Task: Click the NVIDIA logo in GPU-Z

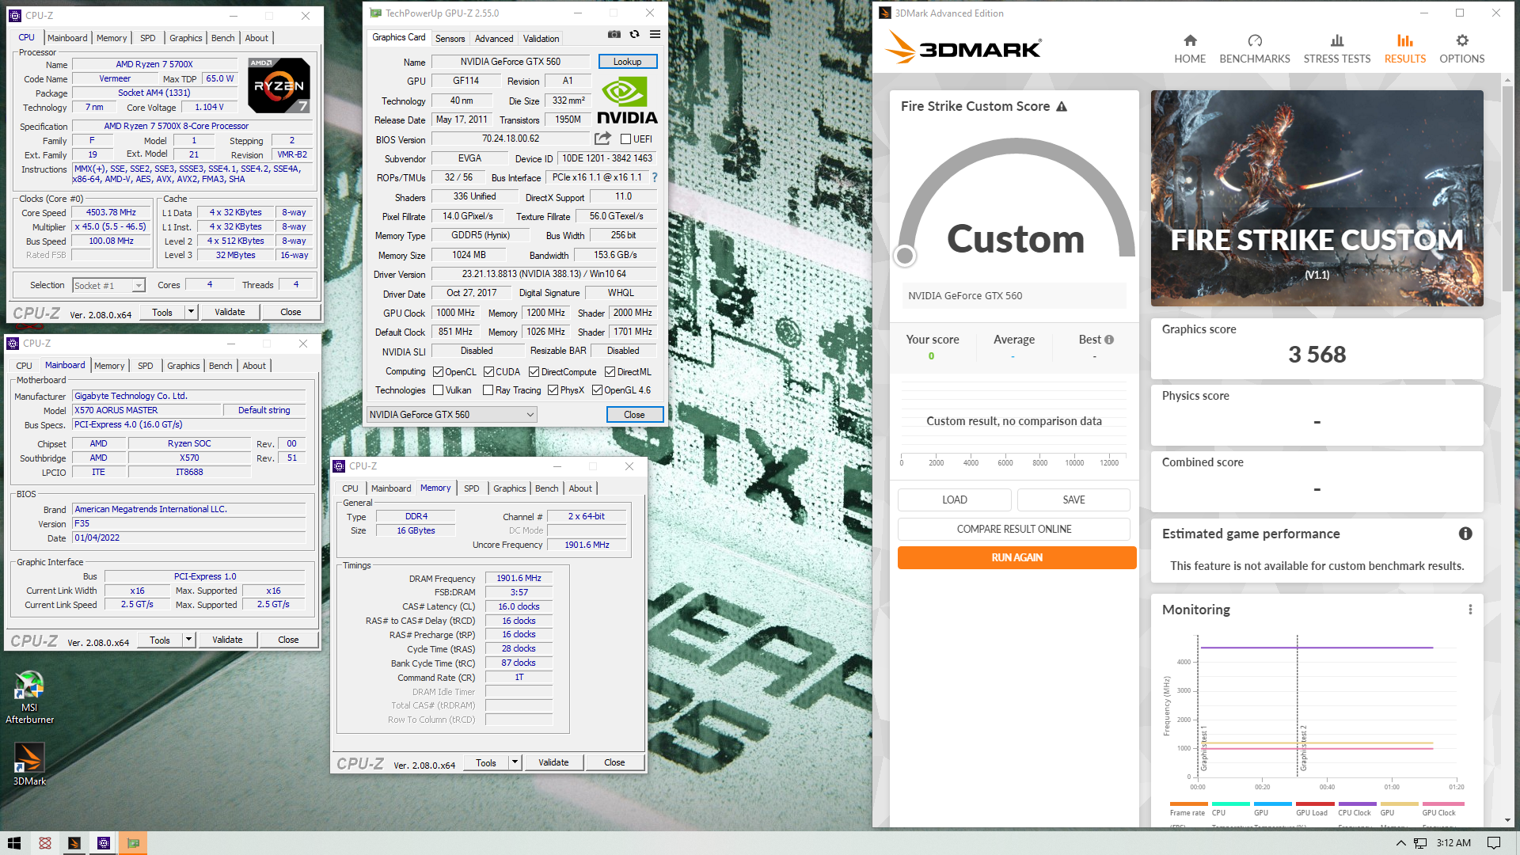Action: tap(627, 101)
